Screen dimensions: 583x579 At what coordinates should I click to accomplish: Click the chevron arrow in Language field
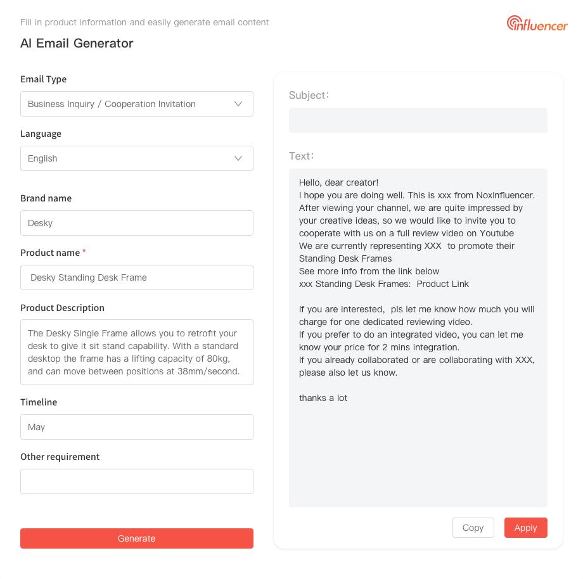coord(238,158)
